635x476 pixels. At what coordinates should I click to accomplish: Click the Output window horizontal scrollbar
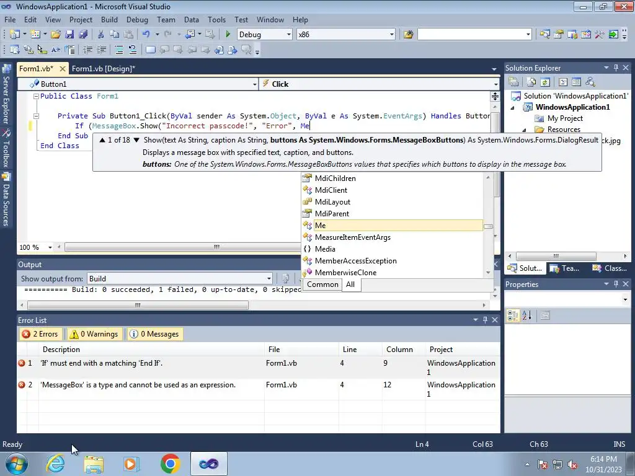pyautogui.click(x=138, y=305)
